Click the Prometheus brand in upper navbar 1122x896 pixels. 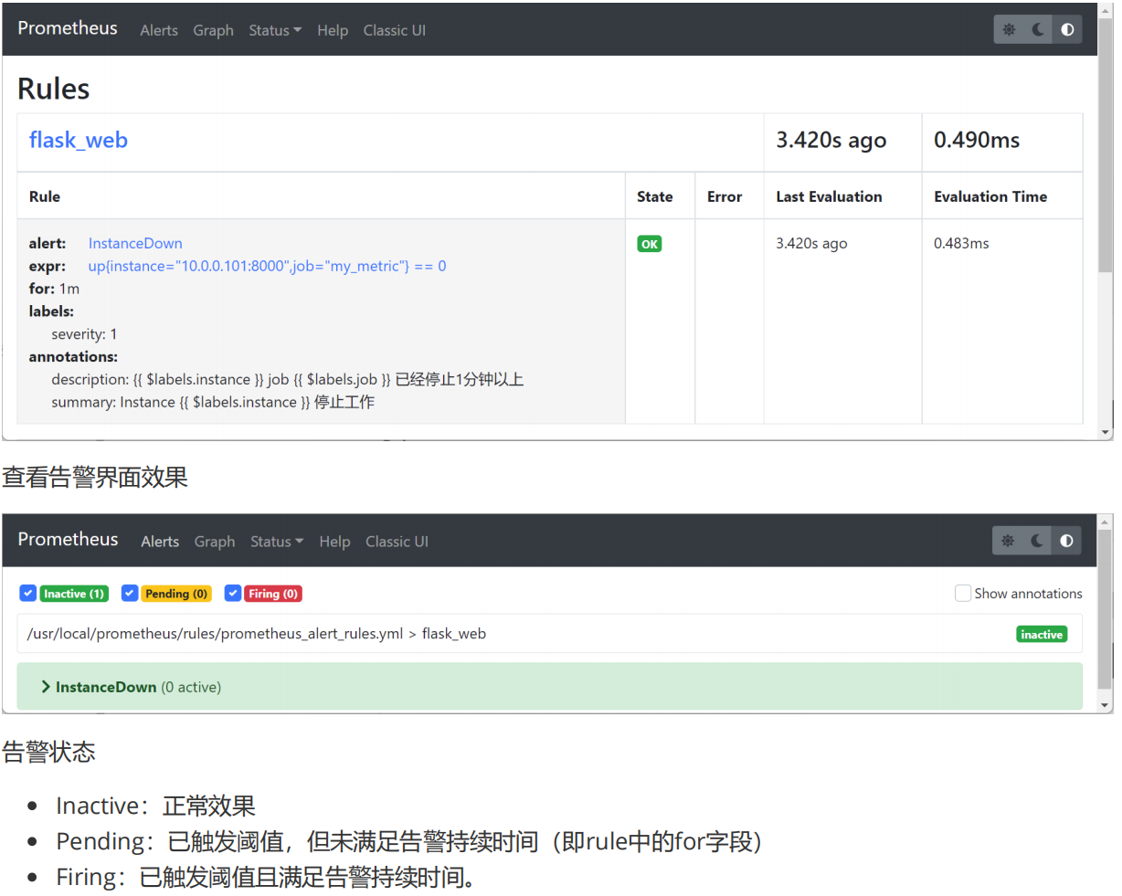68,28
